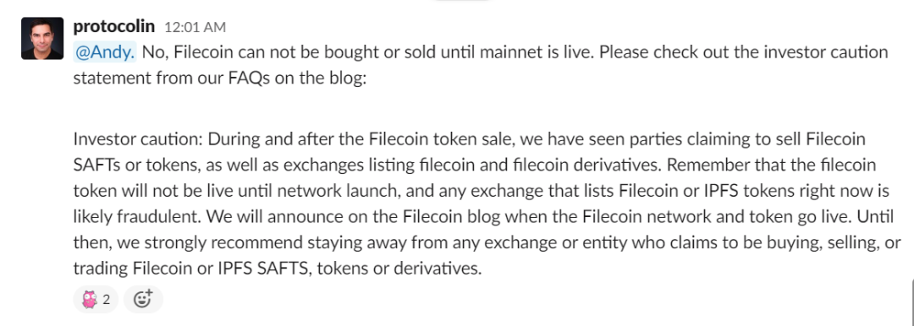Click the 12:01 AM message timestamp
This screenshot has width=914, height=326.
(x=195, y=27)
